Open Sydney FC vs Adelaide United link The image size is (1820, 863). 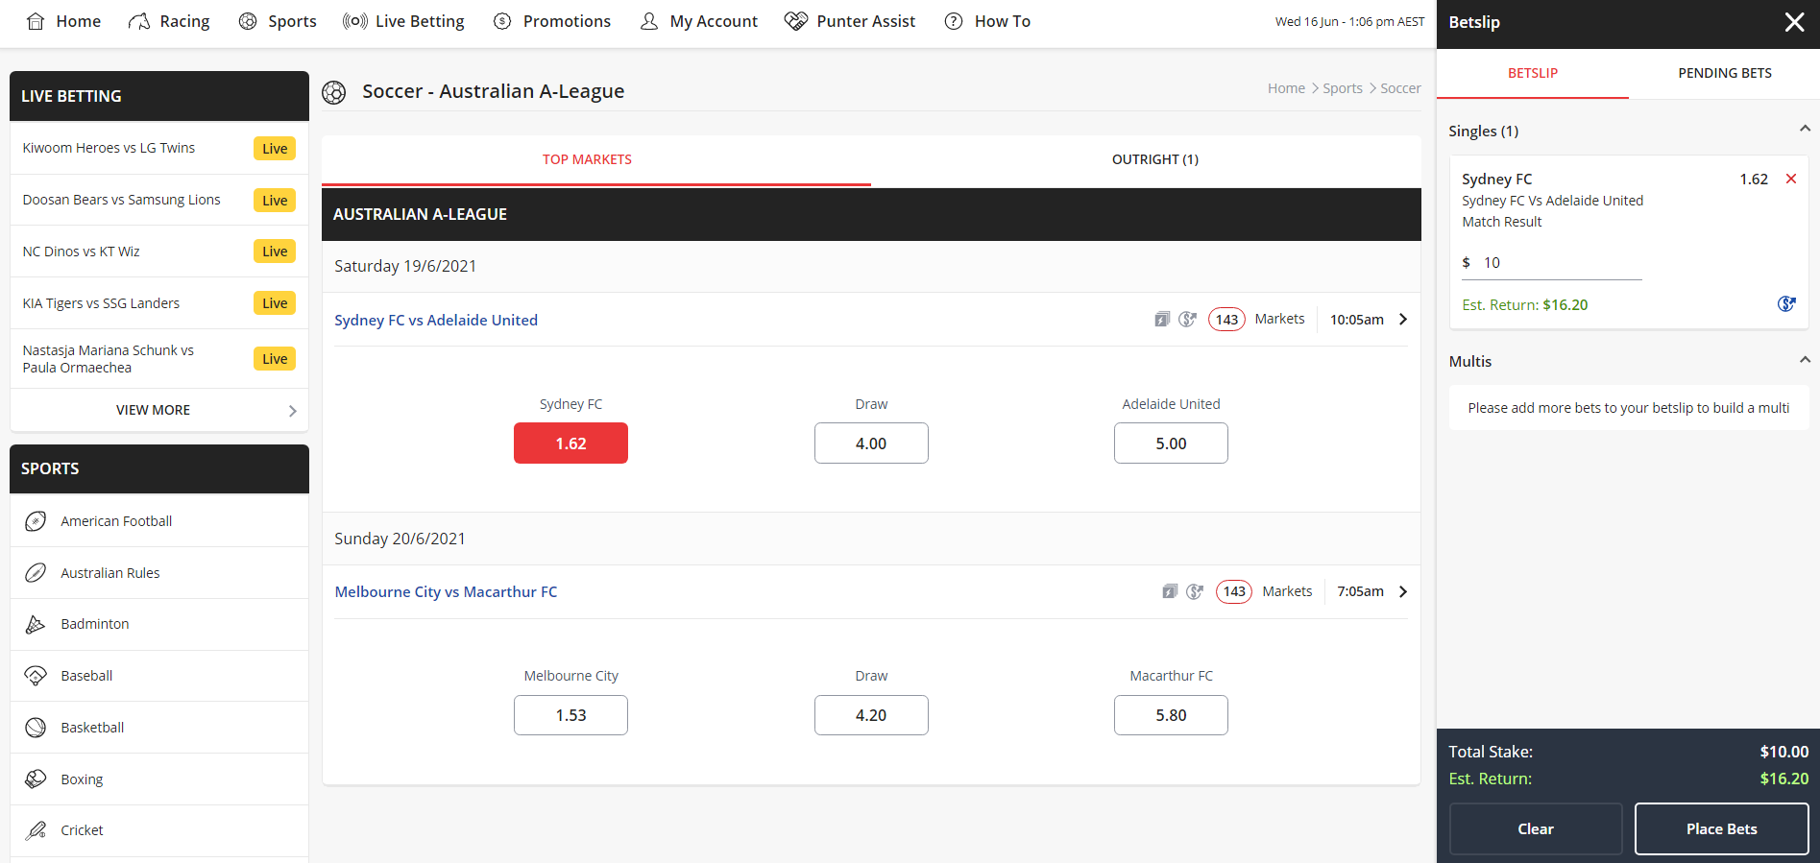tap(436, 320)
